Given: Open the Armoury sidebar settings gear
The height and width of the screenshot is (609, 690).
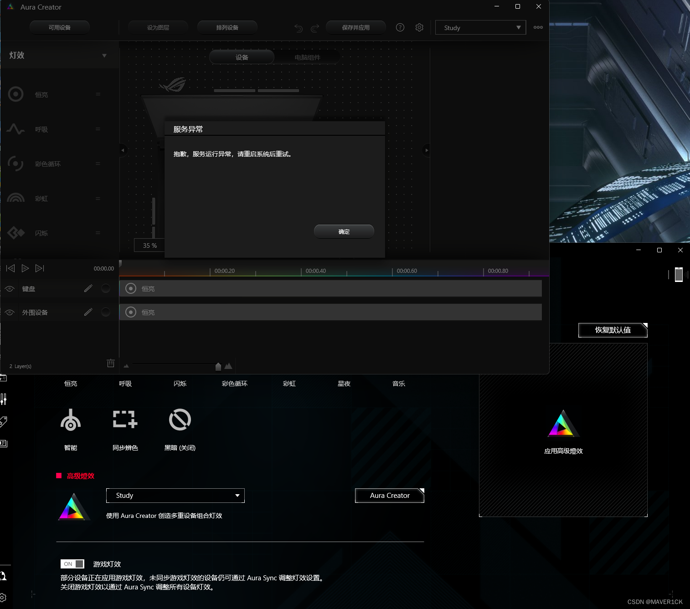Looking at the screenshot, I should (3, 597).
